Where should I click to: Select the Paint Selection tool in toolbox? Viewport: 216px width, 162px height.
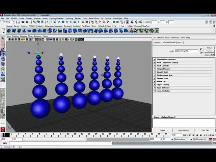pyautogui.click(x=3, y=49)
